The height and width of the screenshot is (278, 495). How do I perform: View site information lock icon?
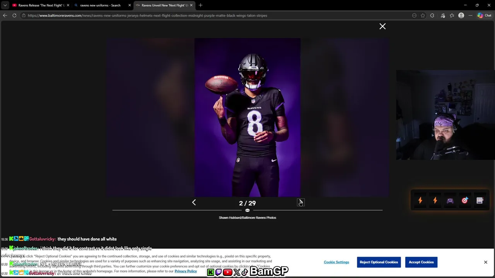[24, 15]
